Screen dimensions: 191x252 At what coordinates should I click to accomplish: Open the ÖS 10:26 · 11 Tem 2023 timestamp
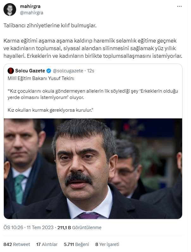[28, 228]
